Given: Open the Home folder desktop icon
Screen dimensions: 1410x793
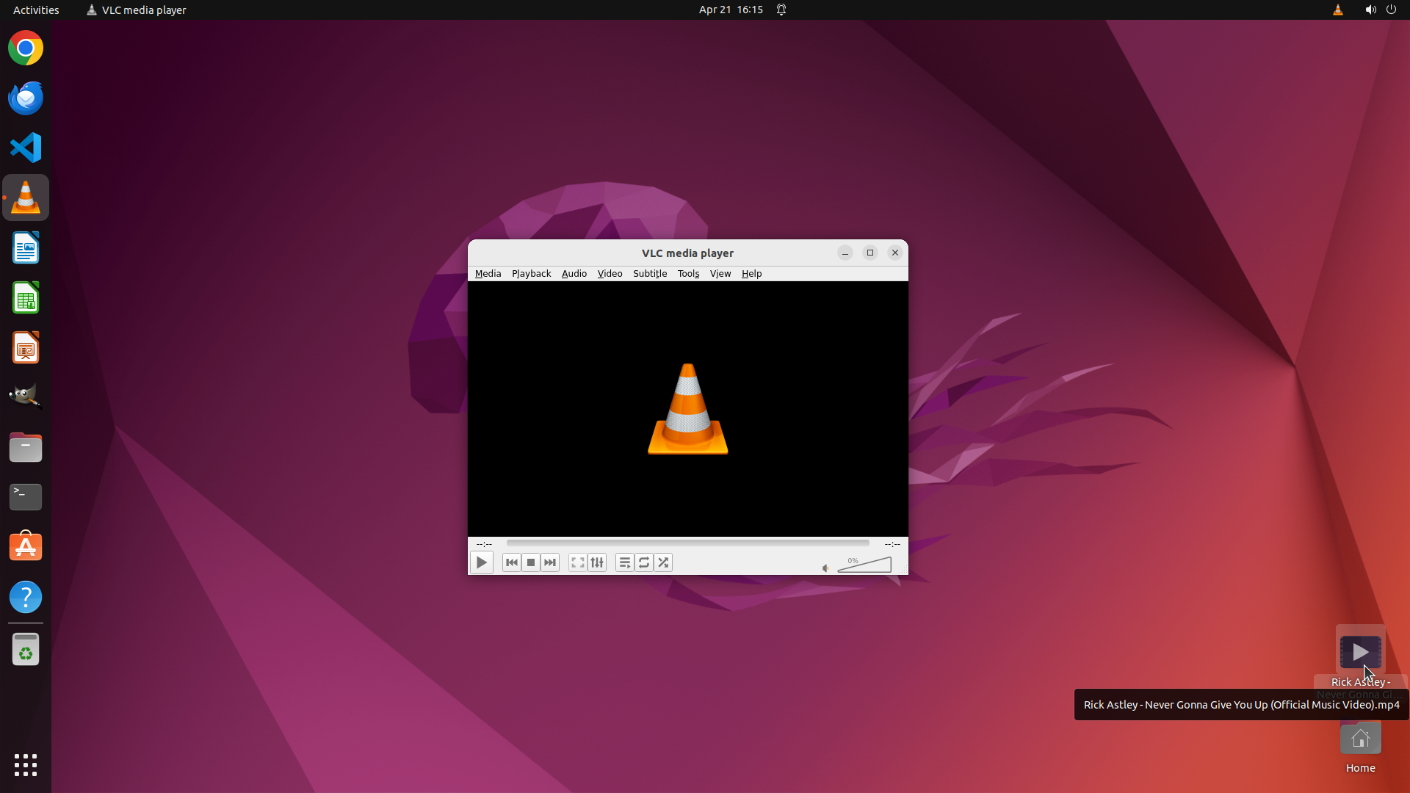Looking at the screenshot, I should [1360, 740].
